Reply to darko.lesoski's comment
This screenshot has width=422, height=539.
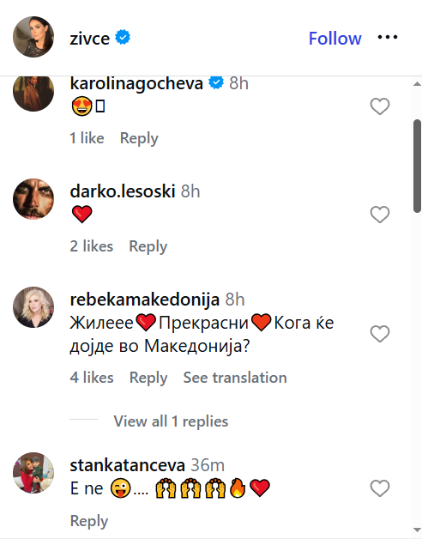(148, 247)
